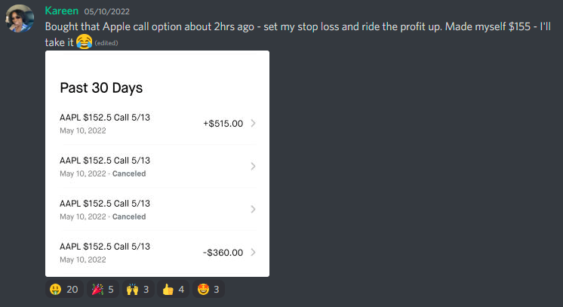Viewport: 563px width, 307px height.
Task: Toggle the money-mouth face reaction
Action: [64, 290]
